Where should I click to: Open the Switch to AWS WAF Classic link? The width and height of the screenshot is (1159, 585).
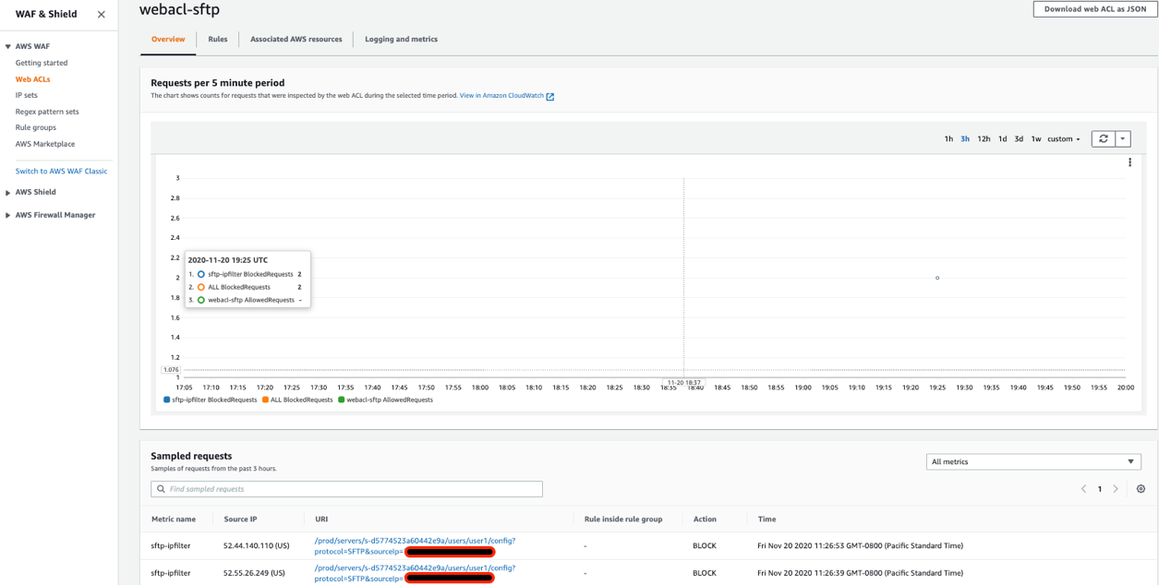click(60, 171)
